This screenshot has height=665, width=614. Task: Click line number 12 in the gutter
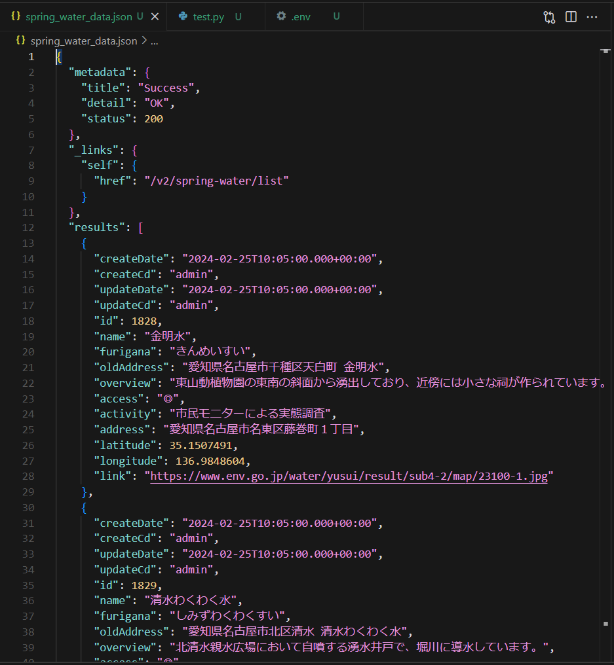click(28, 228)
